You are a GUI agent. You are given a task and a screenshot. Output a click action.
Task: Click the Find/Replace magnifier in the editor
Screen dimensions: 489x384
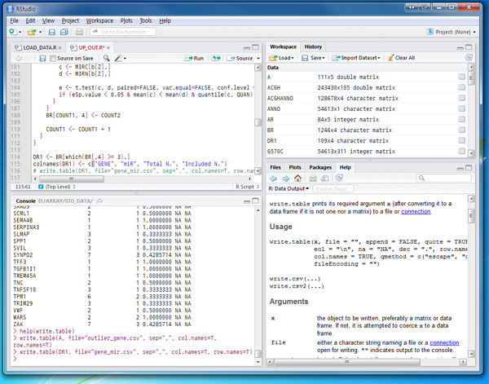click(106, 58)
